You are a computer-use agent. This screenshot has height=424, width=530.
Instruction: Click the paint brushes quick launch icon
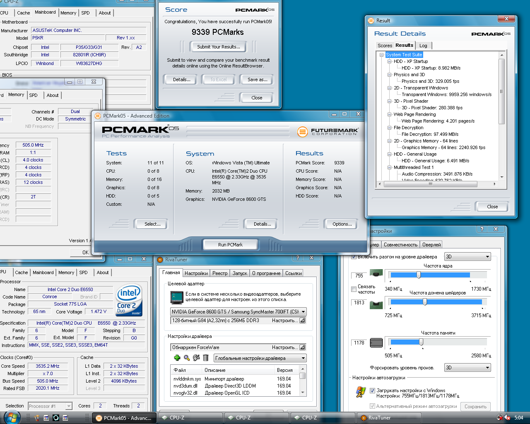(36, 418)
